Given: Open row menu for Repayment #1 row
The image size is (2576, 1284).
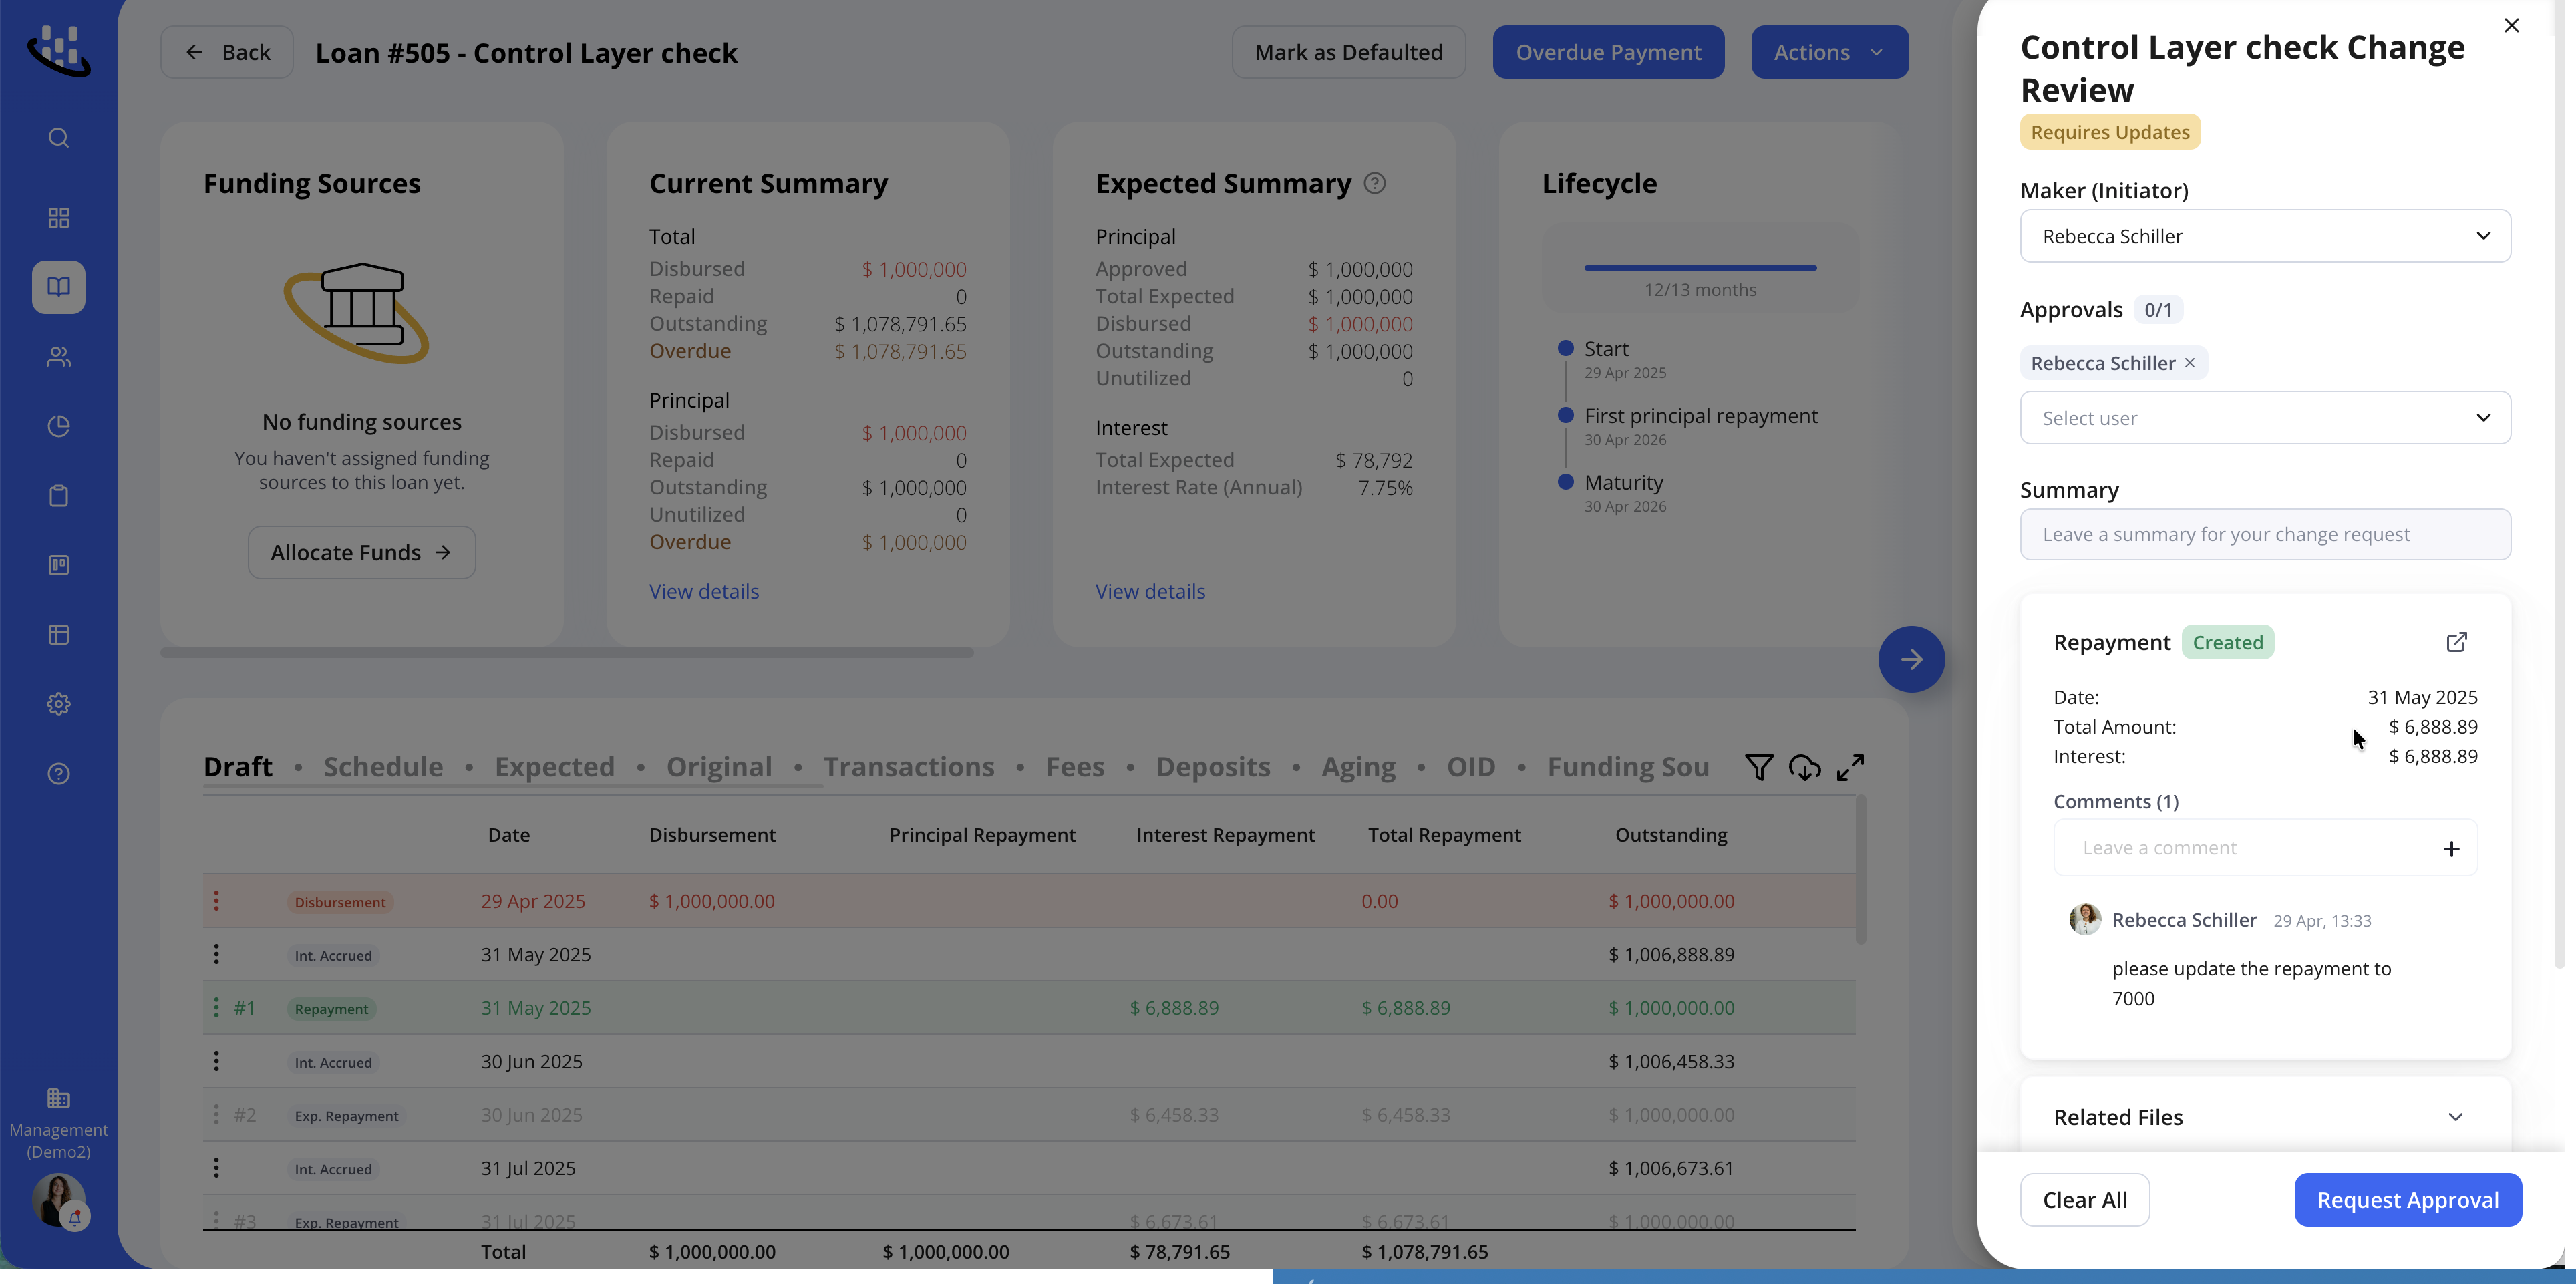Looking at the screenshot, I should point(216,1008).
